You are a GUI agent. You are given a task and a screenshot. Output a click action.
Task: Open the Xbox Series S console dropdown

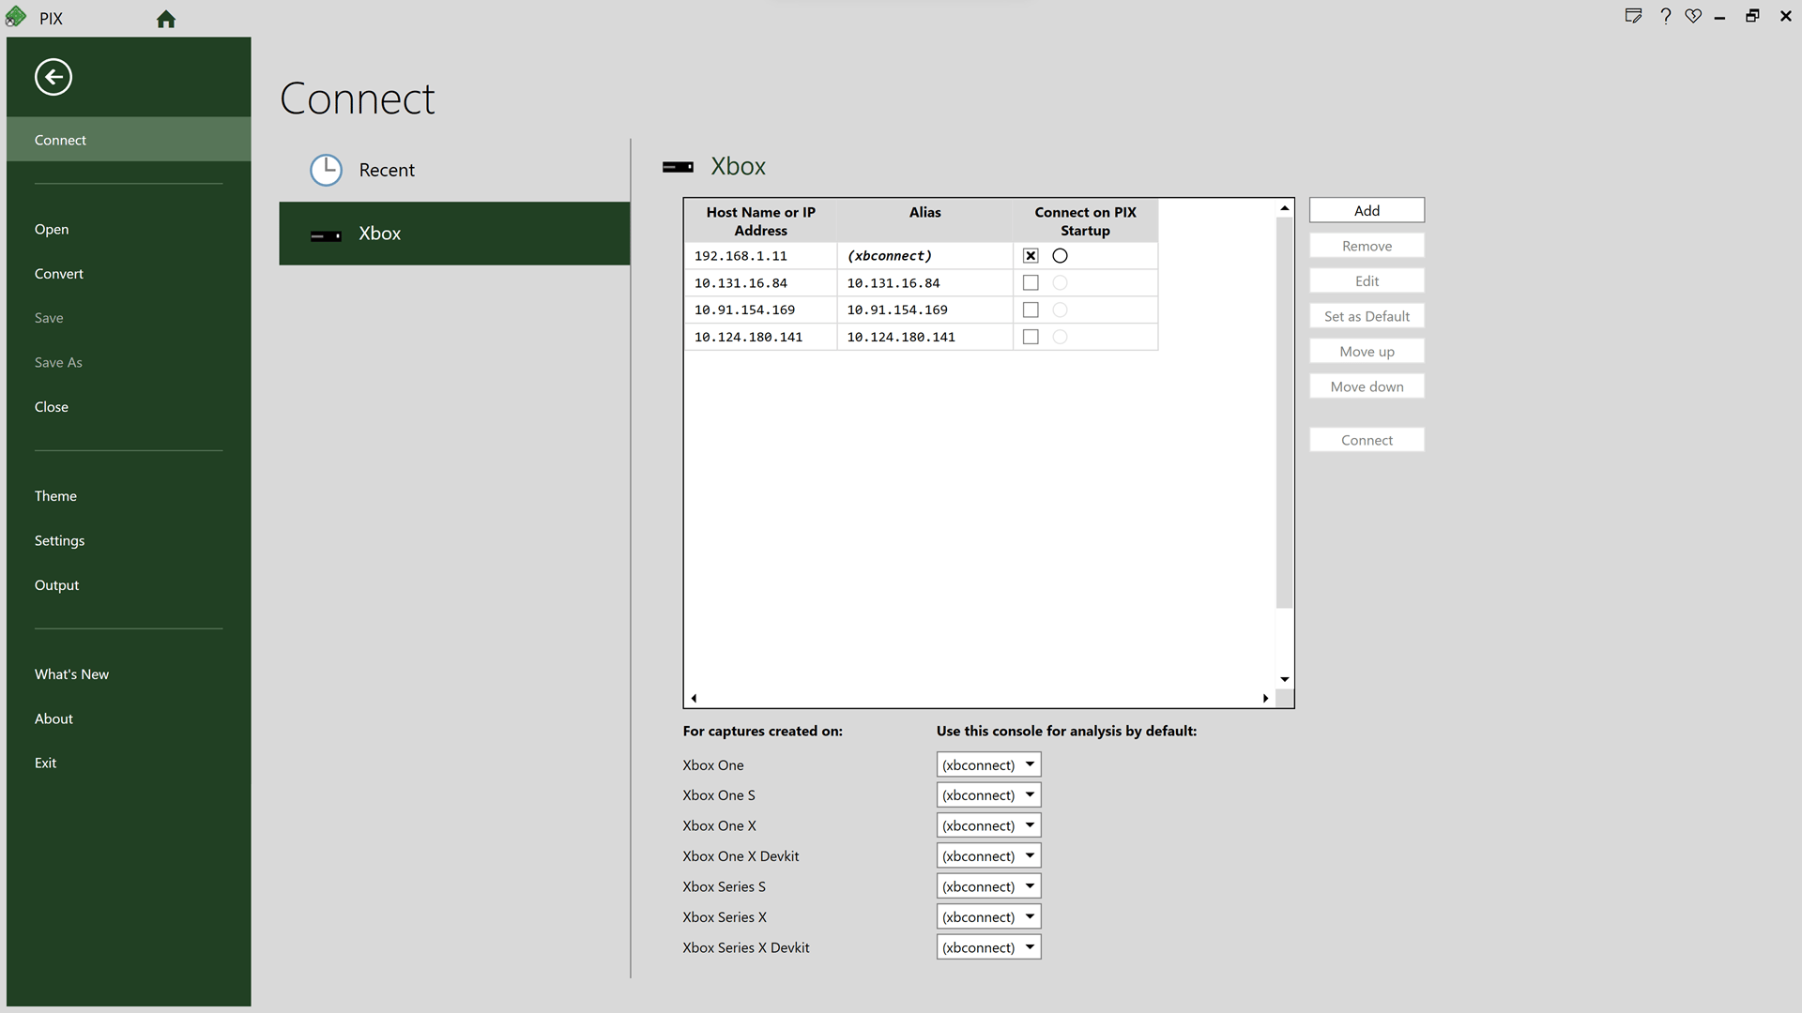(x=988, y=886)
